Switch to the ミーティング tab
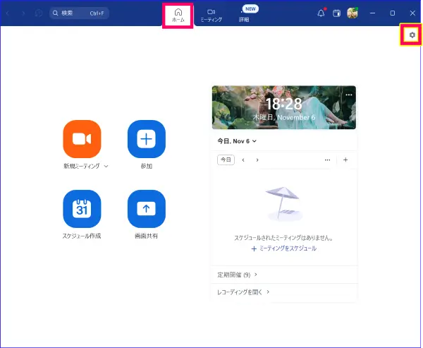Image resolution: width=423 pixels, height=348 pixels. pyautogui.click(x=211, y=15)
